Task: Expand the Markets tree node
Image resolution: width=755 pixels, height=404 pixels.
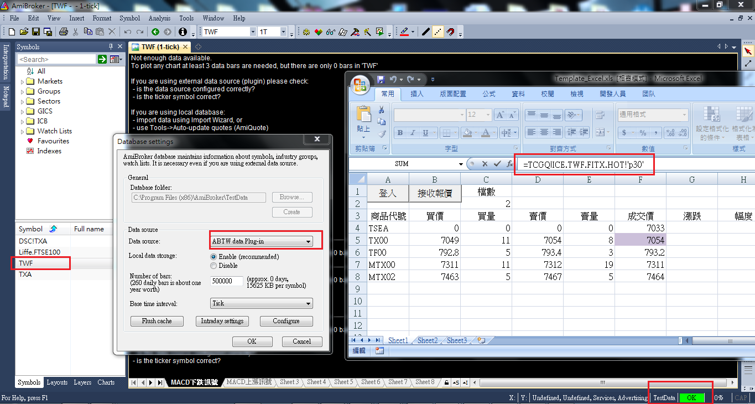Action: click(23, 82)
